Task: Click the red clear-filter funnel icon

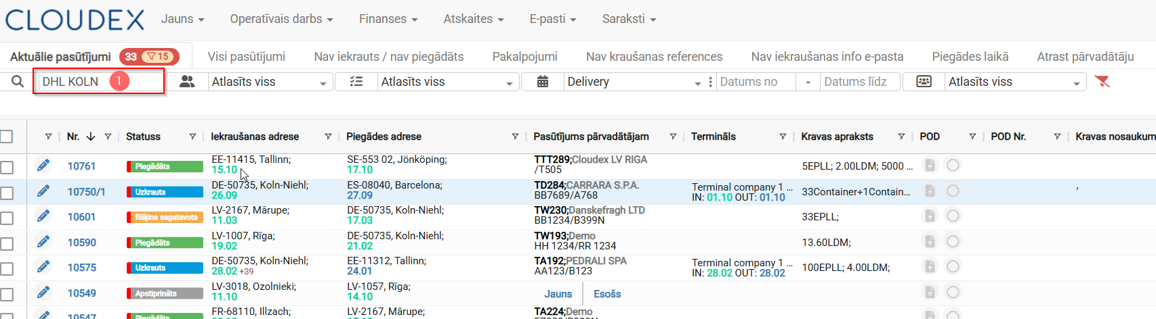Action: [1102, 82]
